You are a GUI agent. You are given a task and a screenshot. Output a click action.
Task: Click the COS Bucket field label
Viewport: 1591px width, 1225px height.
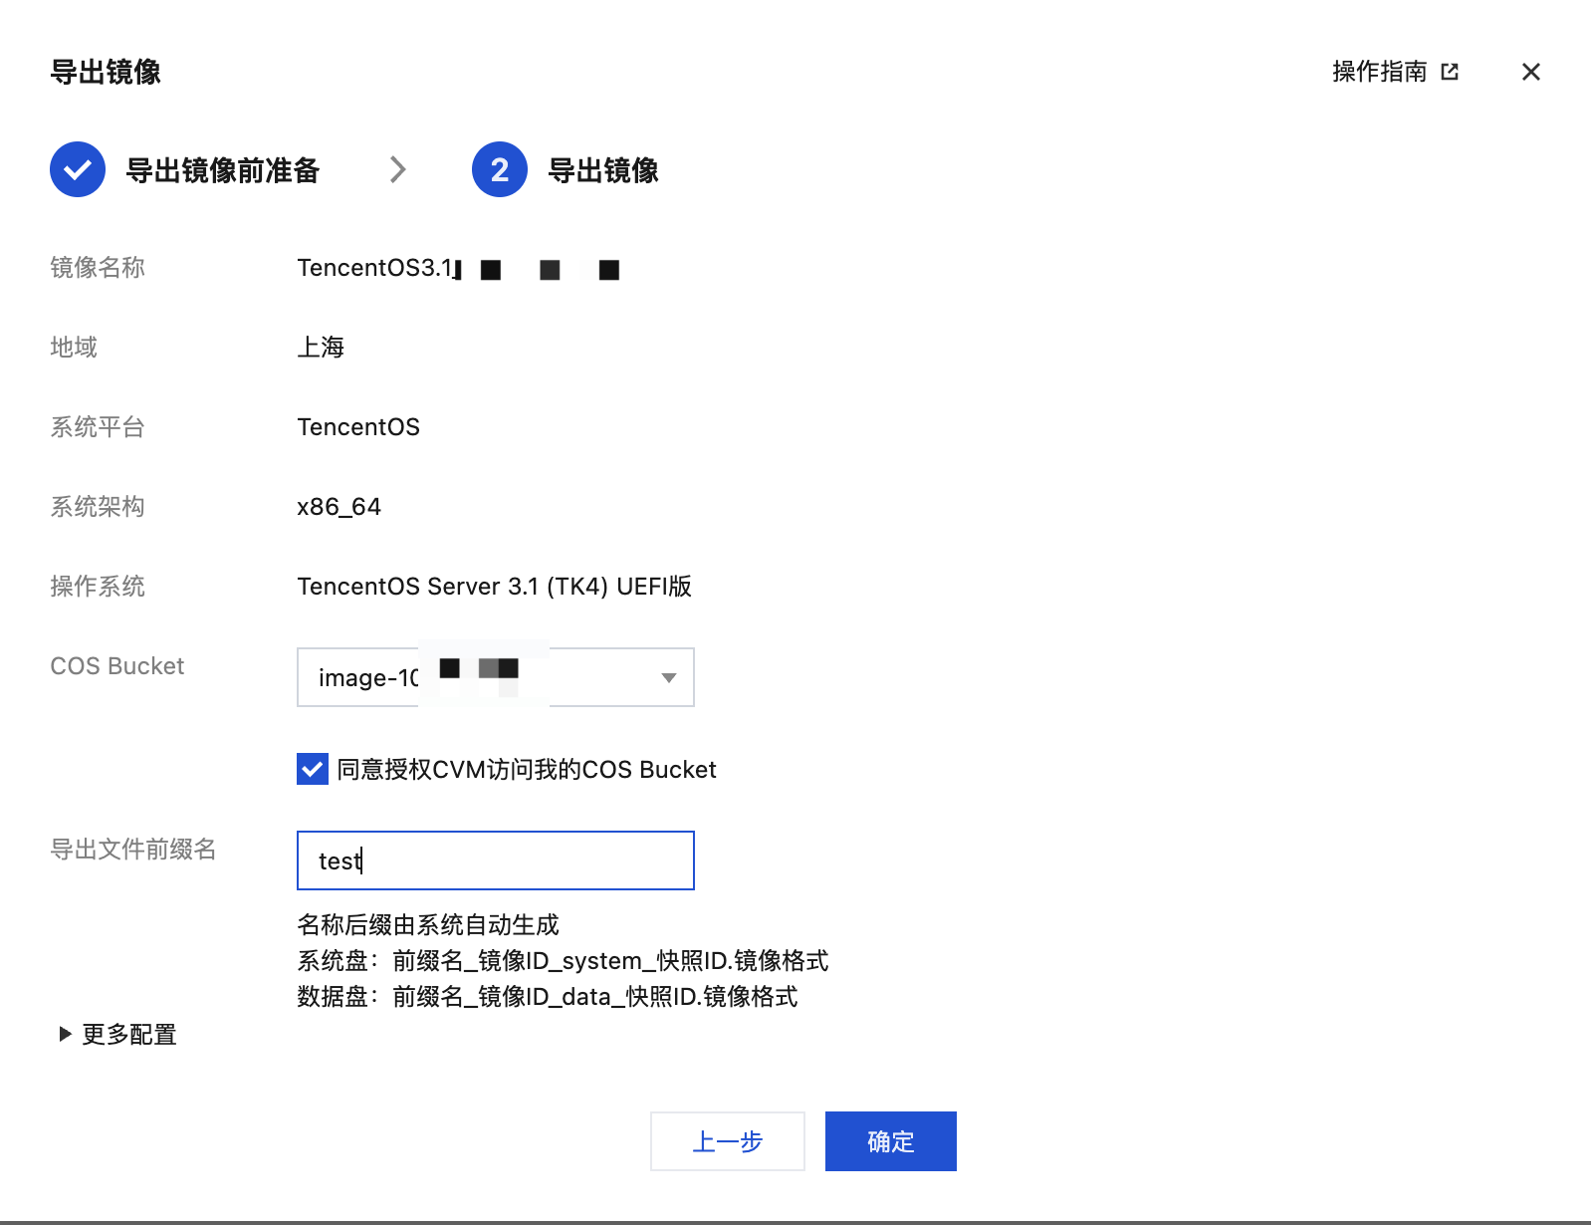(x=117, y=666)
